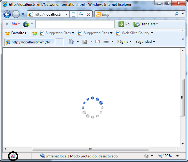
Task: Click the Babylon toolbar search text box
Action: pyautogui.click(x=75, y=24)
